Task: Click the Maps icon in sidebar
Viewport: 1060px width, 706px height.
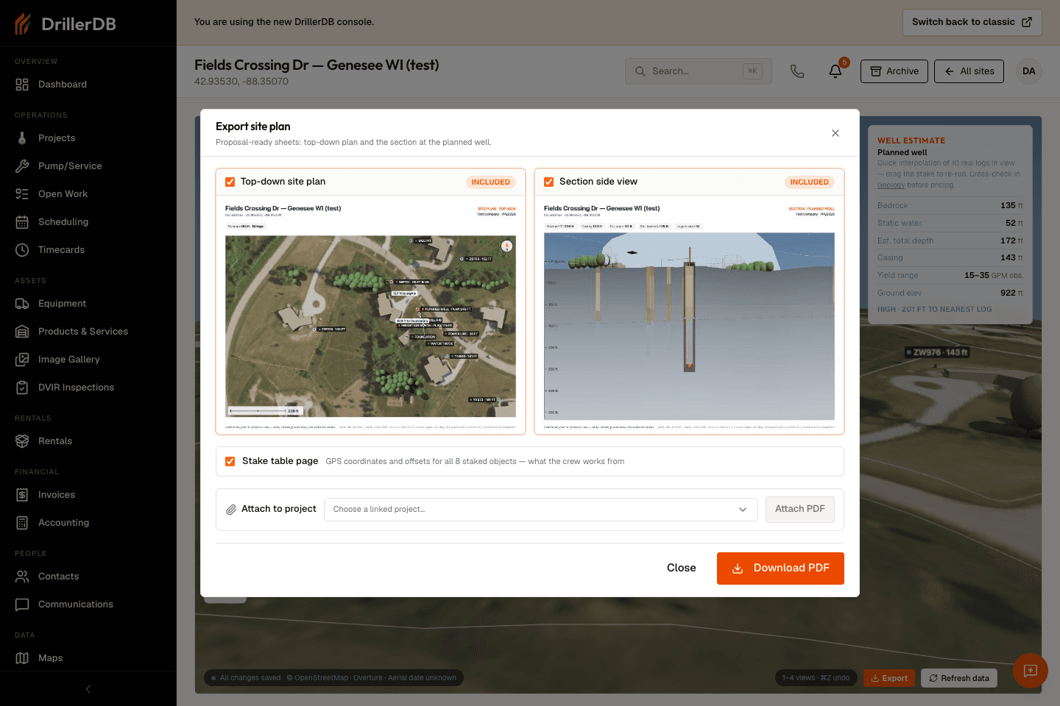Action: click(22, 658)
